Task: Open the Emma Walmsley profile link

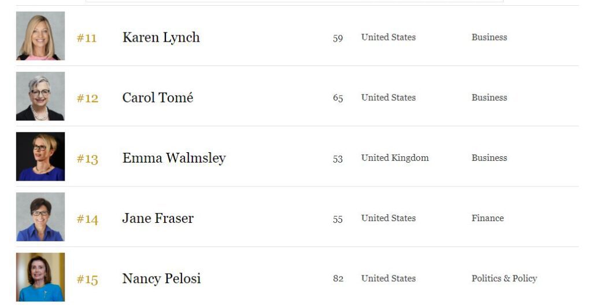Action: click(x=174, y=158)
